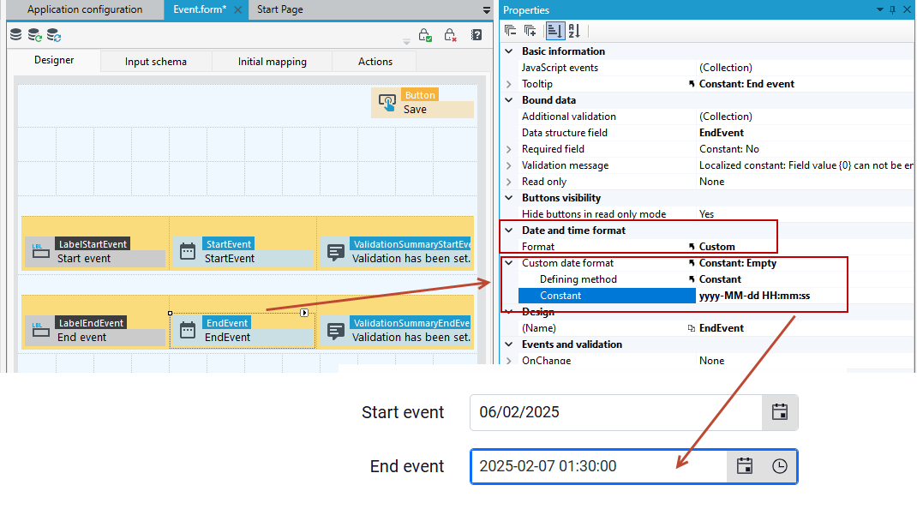Open the Initial mapping tab
The image size is (917, 521).
coord(272,62)
